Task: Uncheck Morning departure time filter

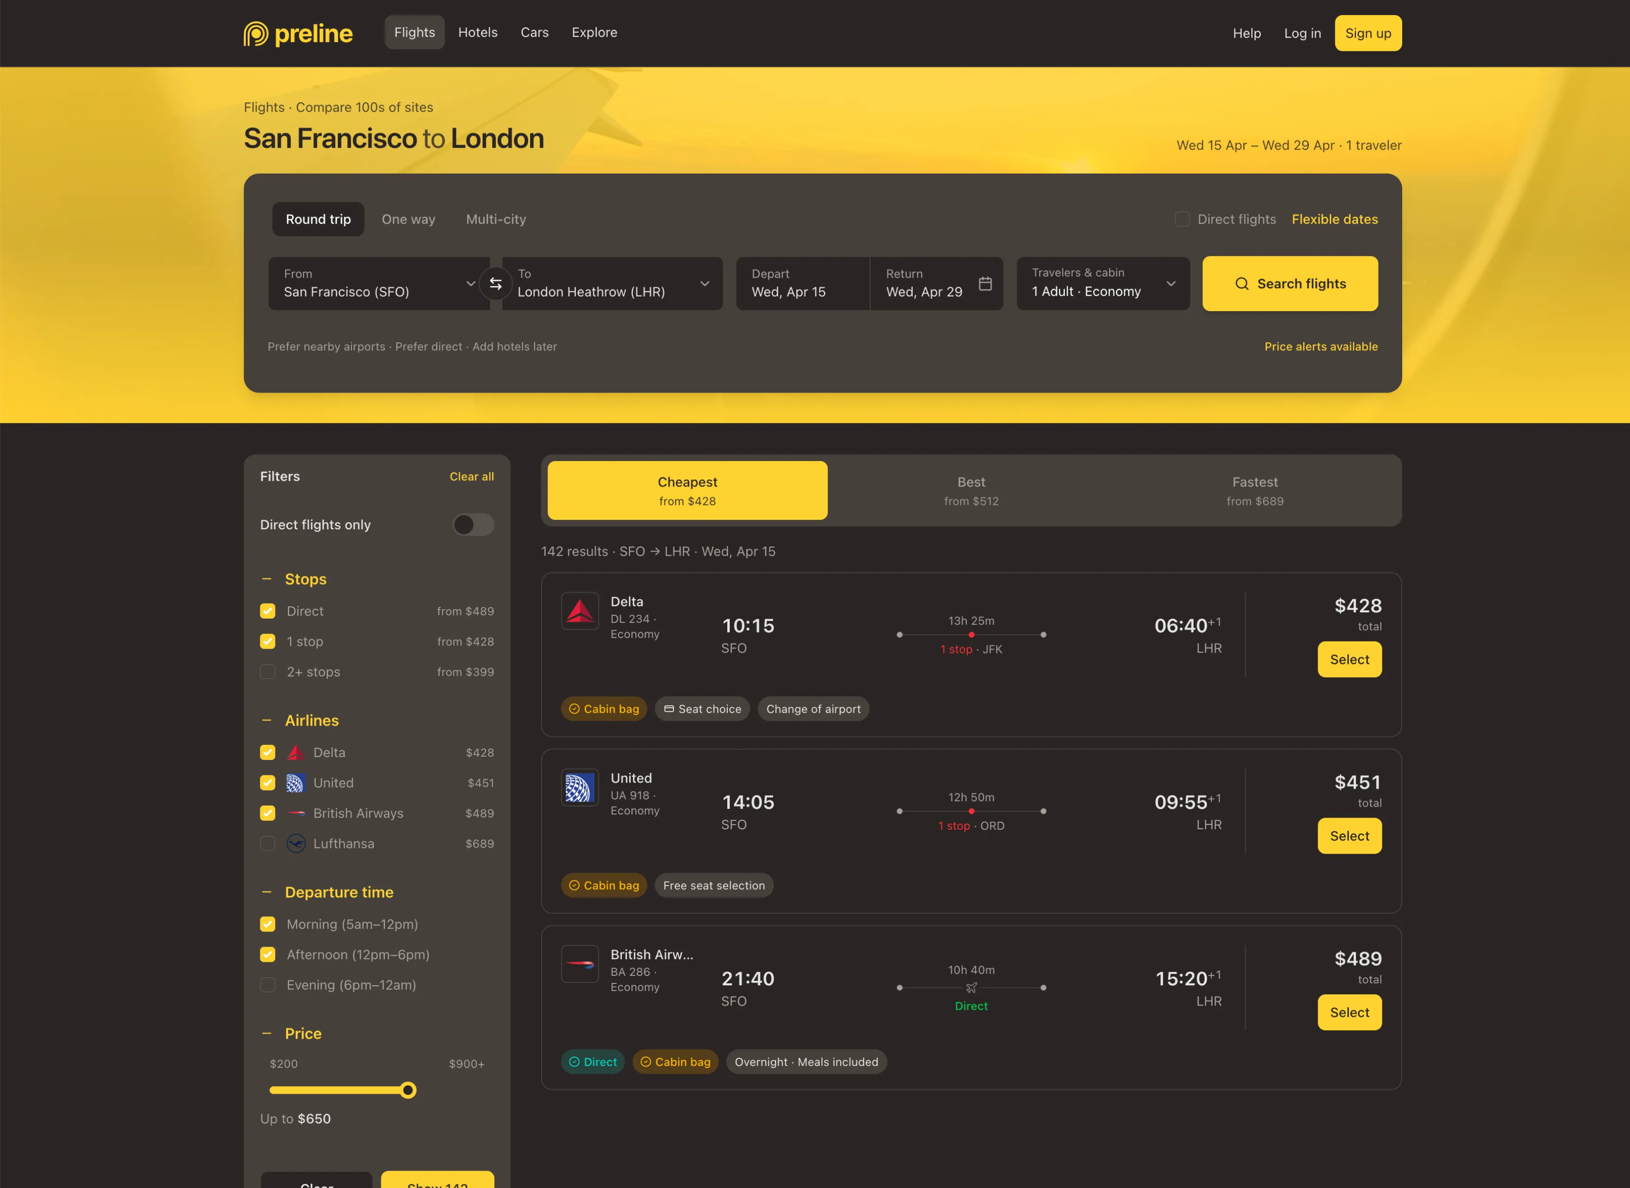Action: (x=267, y=924)
